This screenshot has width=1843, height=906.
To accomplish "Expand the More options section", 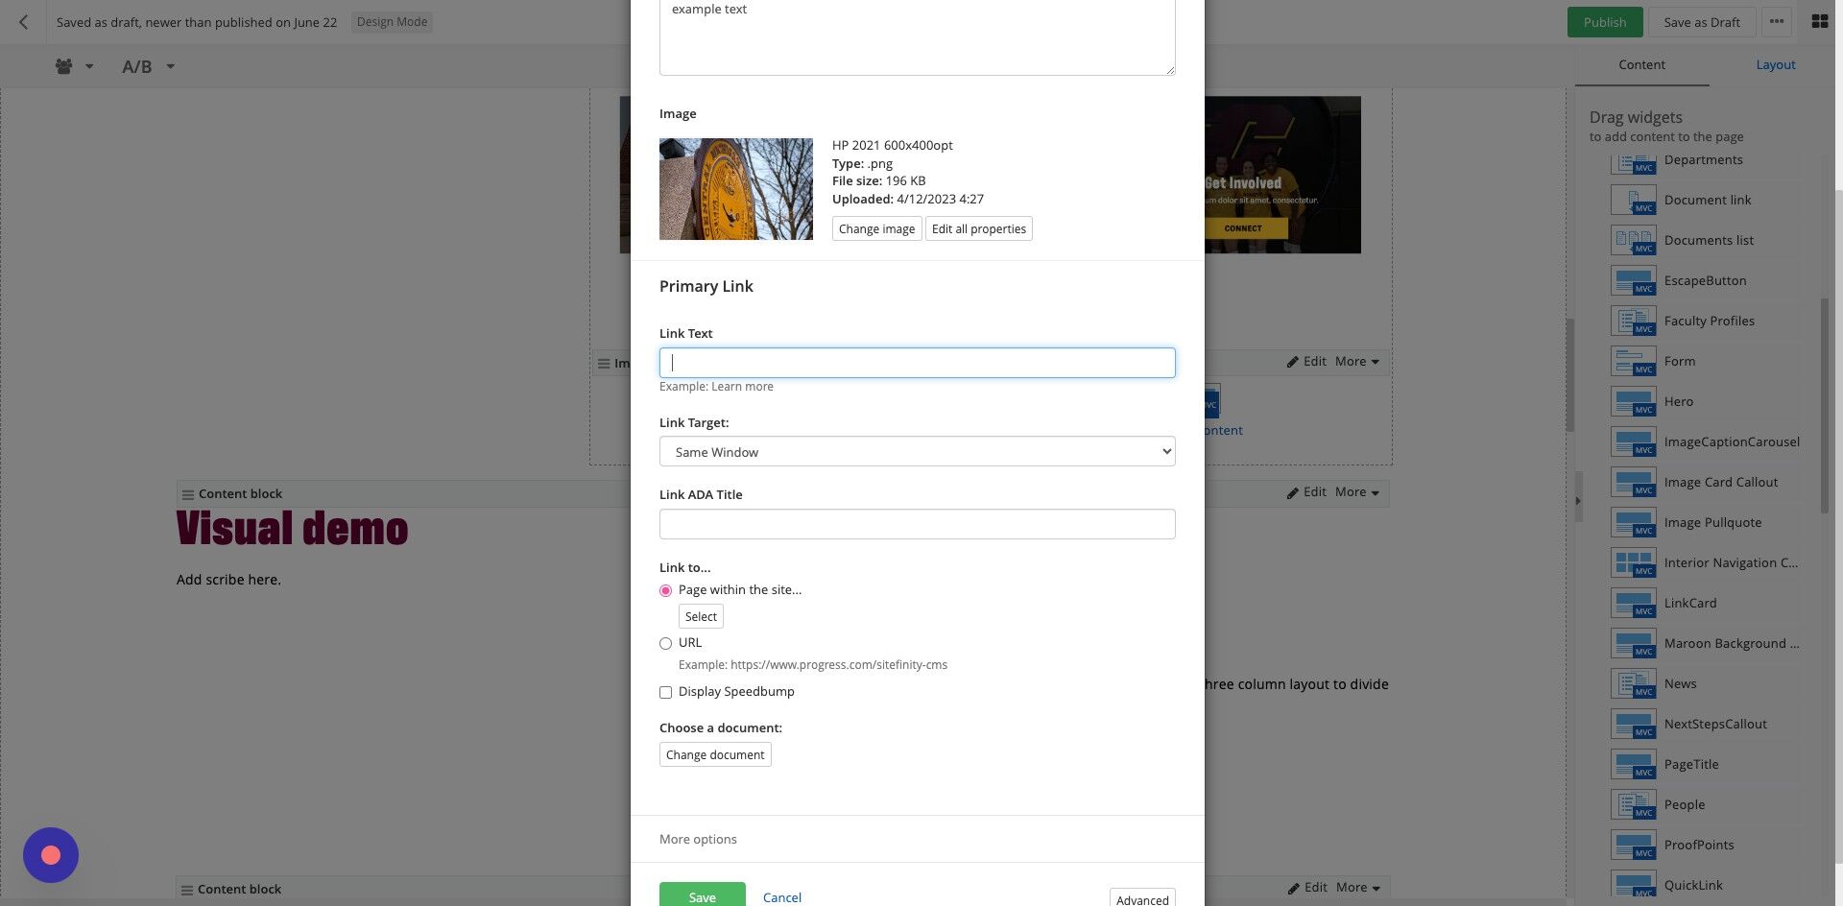I will pyautogui.click(x=698, y=839).
